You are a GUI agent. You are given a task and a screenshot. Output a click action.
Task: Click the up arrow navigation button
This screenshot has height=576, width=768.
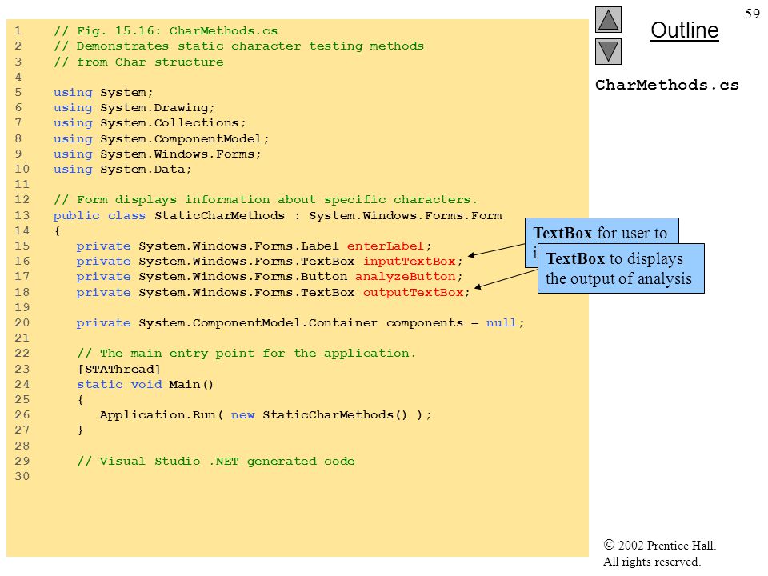pos(608,19)
